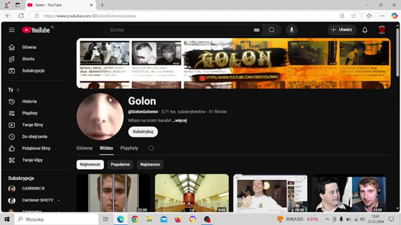Click the Golon channel avatar
This screenshot has width=401, height=225.
[100, 117]
